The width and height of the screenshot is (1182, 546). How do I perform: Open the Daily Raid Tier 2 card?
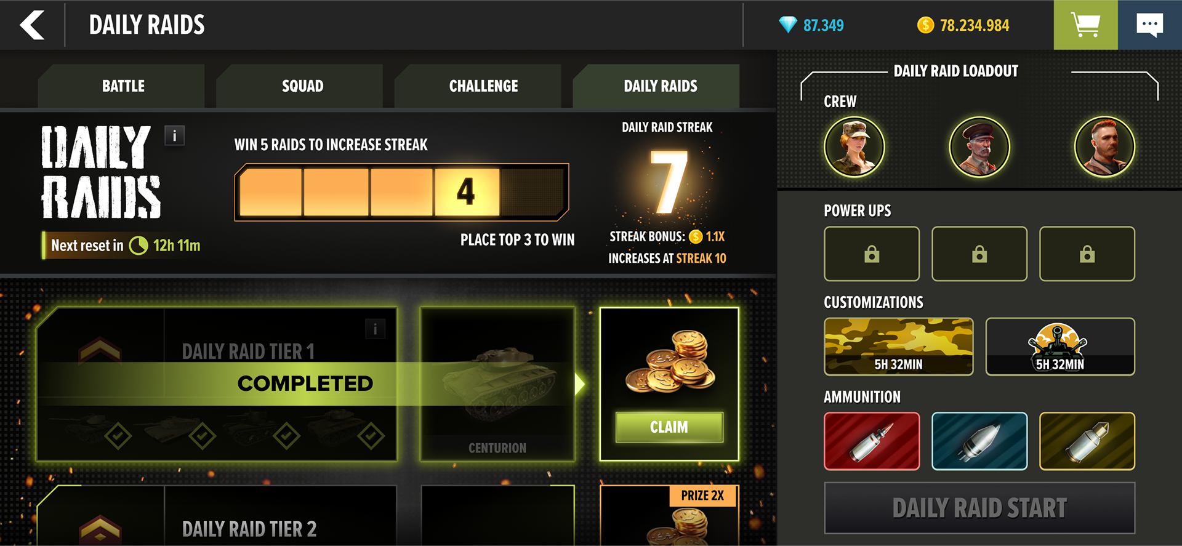217,516
